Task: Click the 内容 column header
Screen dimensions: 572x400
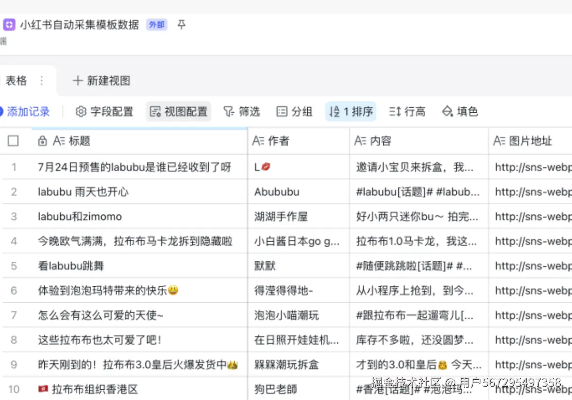Action: click(419, 141)
